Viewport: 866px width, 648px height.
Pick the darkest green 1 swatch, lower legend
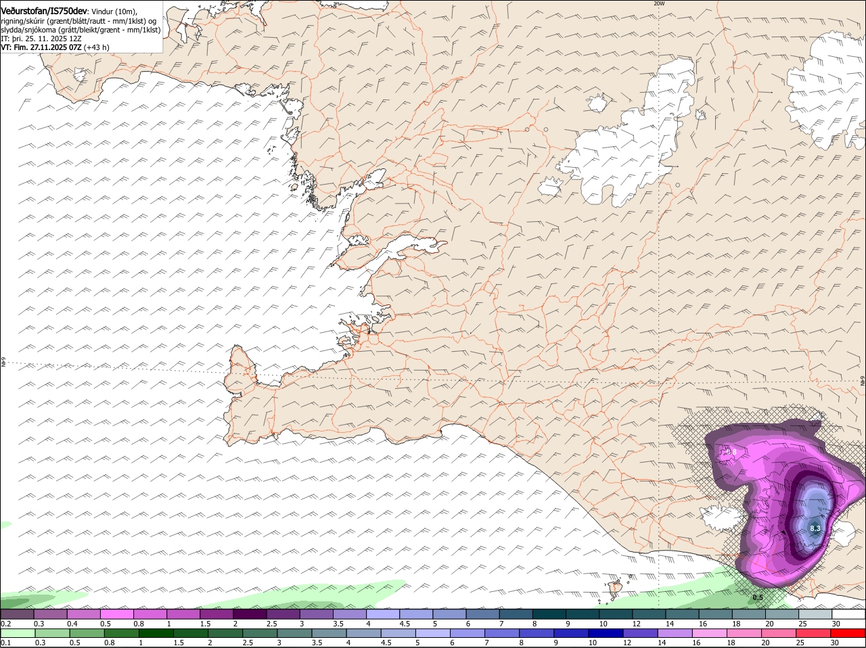(156, 633)
